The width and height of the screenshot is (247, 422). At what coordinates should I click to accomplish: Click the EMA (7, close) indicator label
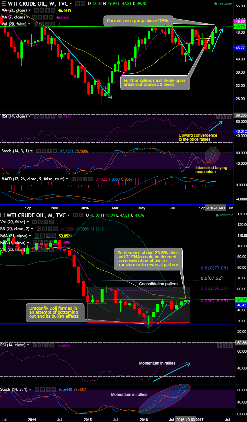coord(13,243)
